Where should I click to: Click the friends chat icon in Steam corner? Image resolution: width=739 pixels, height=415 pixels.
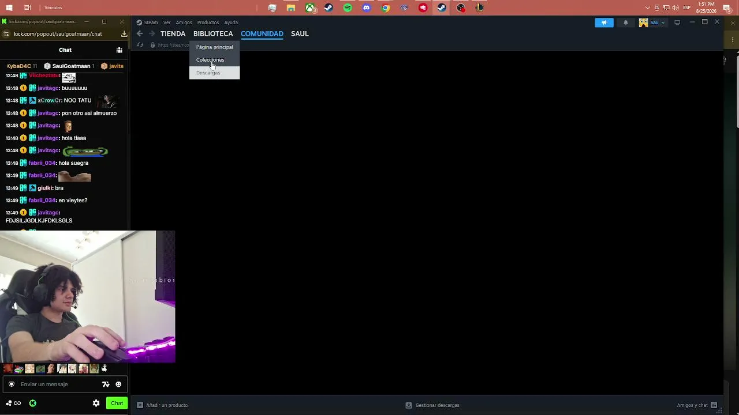click(714, 405)
